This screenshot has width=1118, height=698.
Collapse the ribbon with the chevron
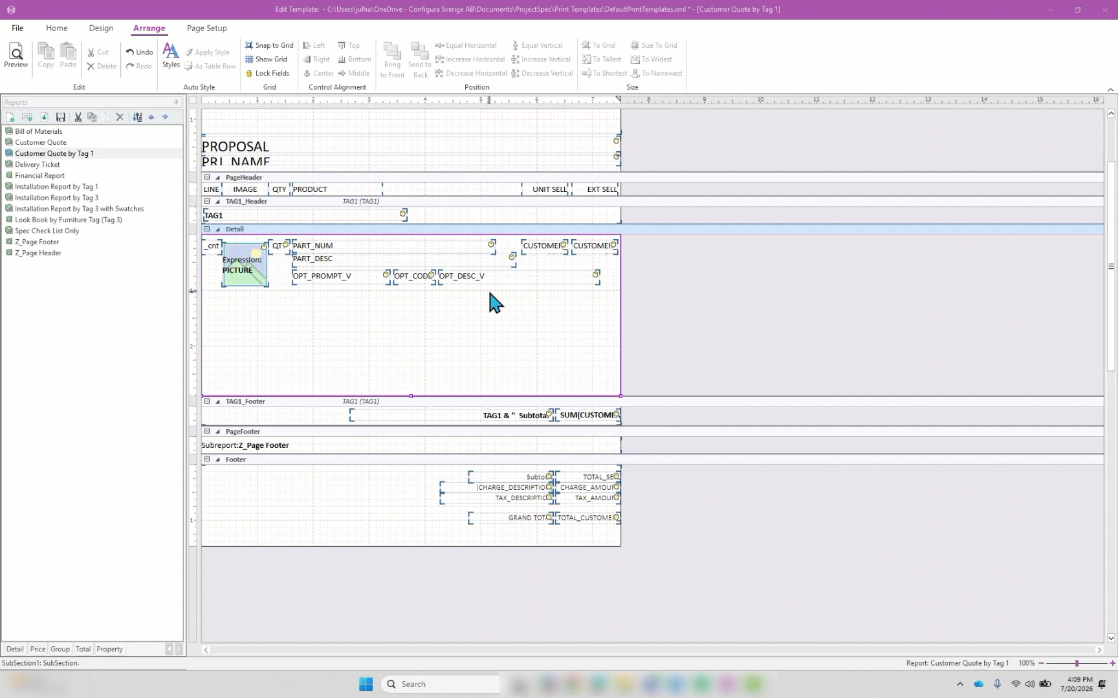click(x=1110, y=90)
